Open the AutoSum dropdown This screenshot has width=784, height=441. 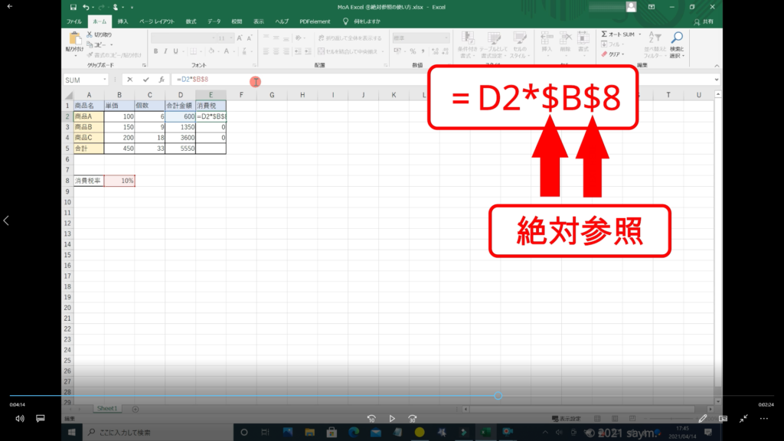click(x=639, y=34)
